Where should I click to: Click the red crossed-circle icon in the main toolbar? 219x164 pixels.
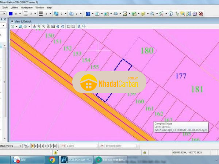tap(200, 14)
